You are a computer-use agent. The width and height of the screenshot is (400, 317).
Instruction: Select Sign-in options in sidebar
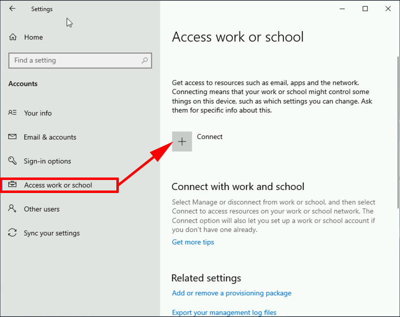(47, 161)
